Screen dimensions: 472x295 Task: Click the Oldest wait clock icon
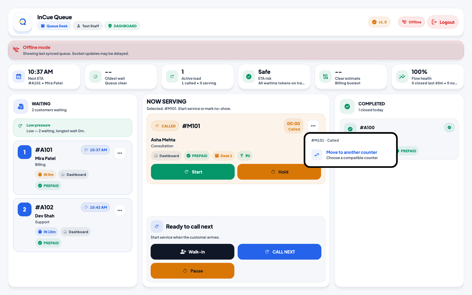[95, 77]
